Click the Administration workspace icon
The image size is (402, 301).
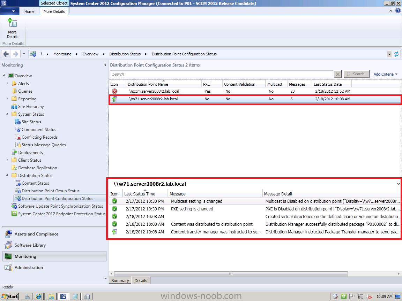click(8, 268)
